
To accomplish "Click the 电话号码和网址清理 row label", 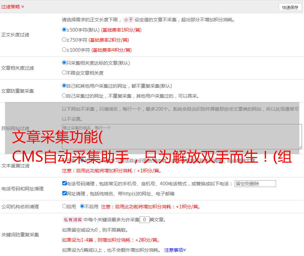I will pyautogui.click(x=22, y=189).
